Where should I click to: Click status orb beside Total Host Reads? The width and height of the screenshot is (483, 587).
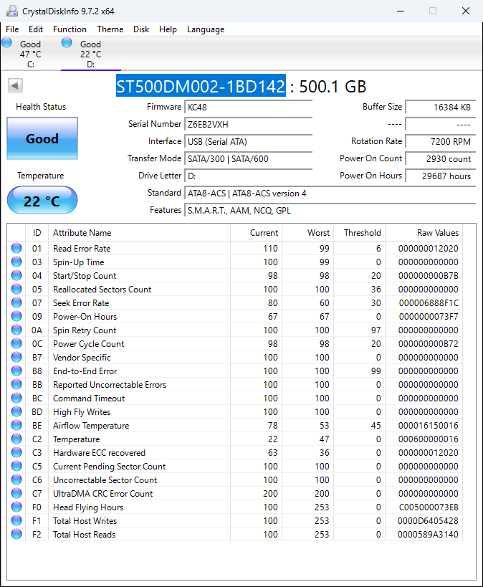tap(16, 534)
